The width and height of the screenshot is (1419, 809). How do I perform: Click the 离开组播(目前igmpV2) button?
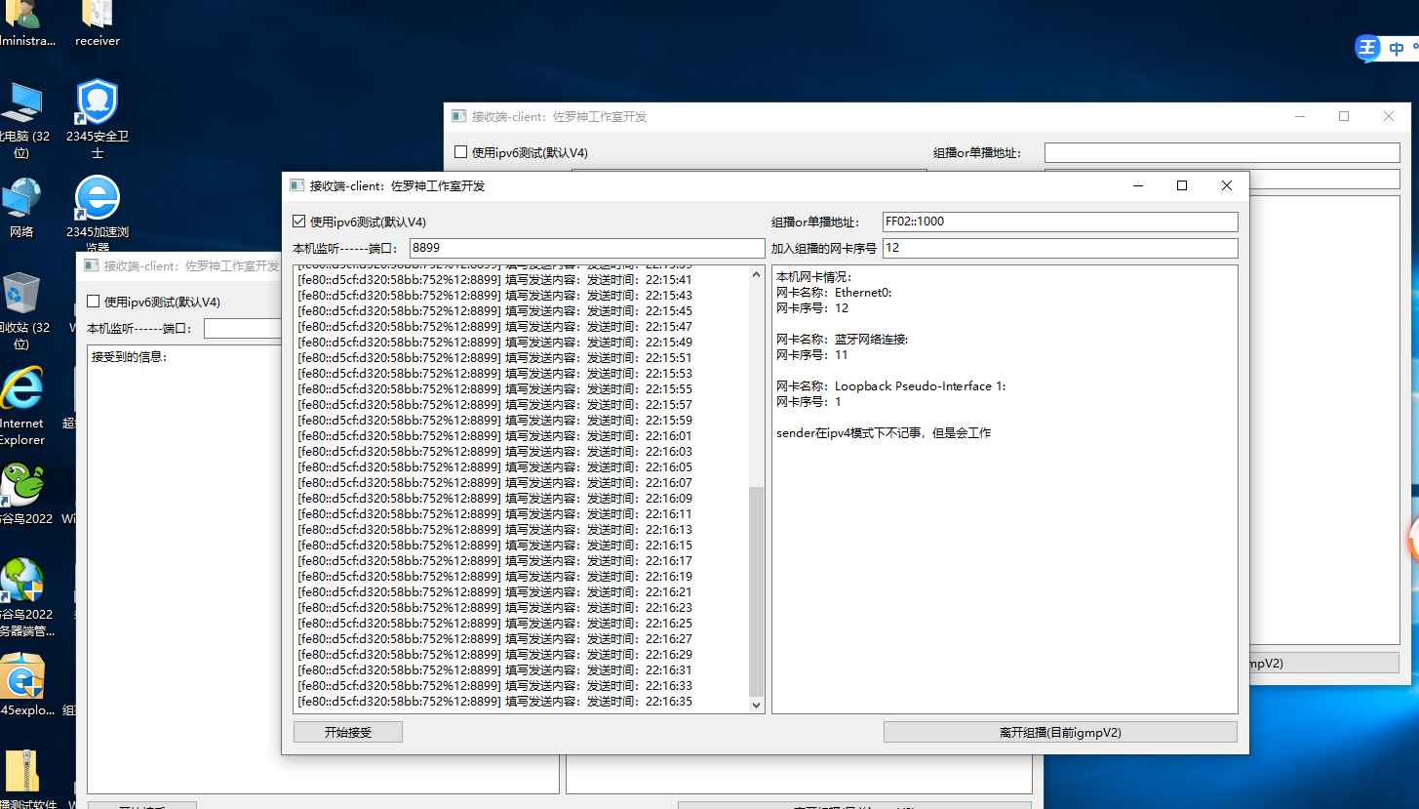pyautogui.click(x=1060, y=732)
